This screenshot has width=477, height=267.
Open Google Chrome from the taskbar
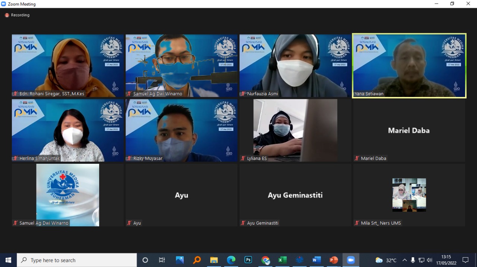coord(265,260)
